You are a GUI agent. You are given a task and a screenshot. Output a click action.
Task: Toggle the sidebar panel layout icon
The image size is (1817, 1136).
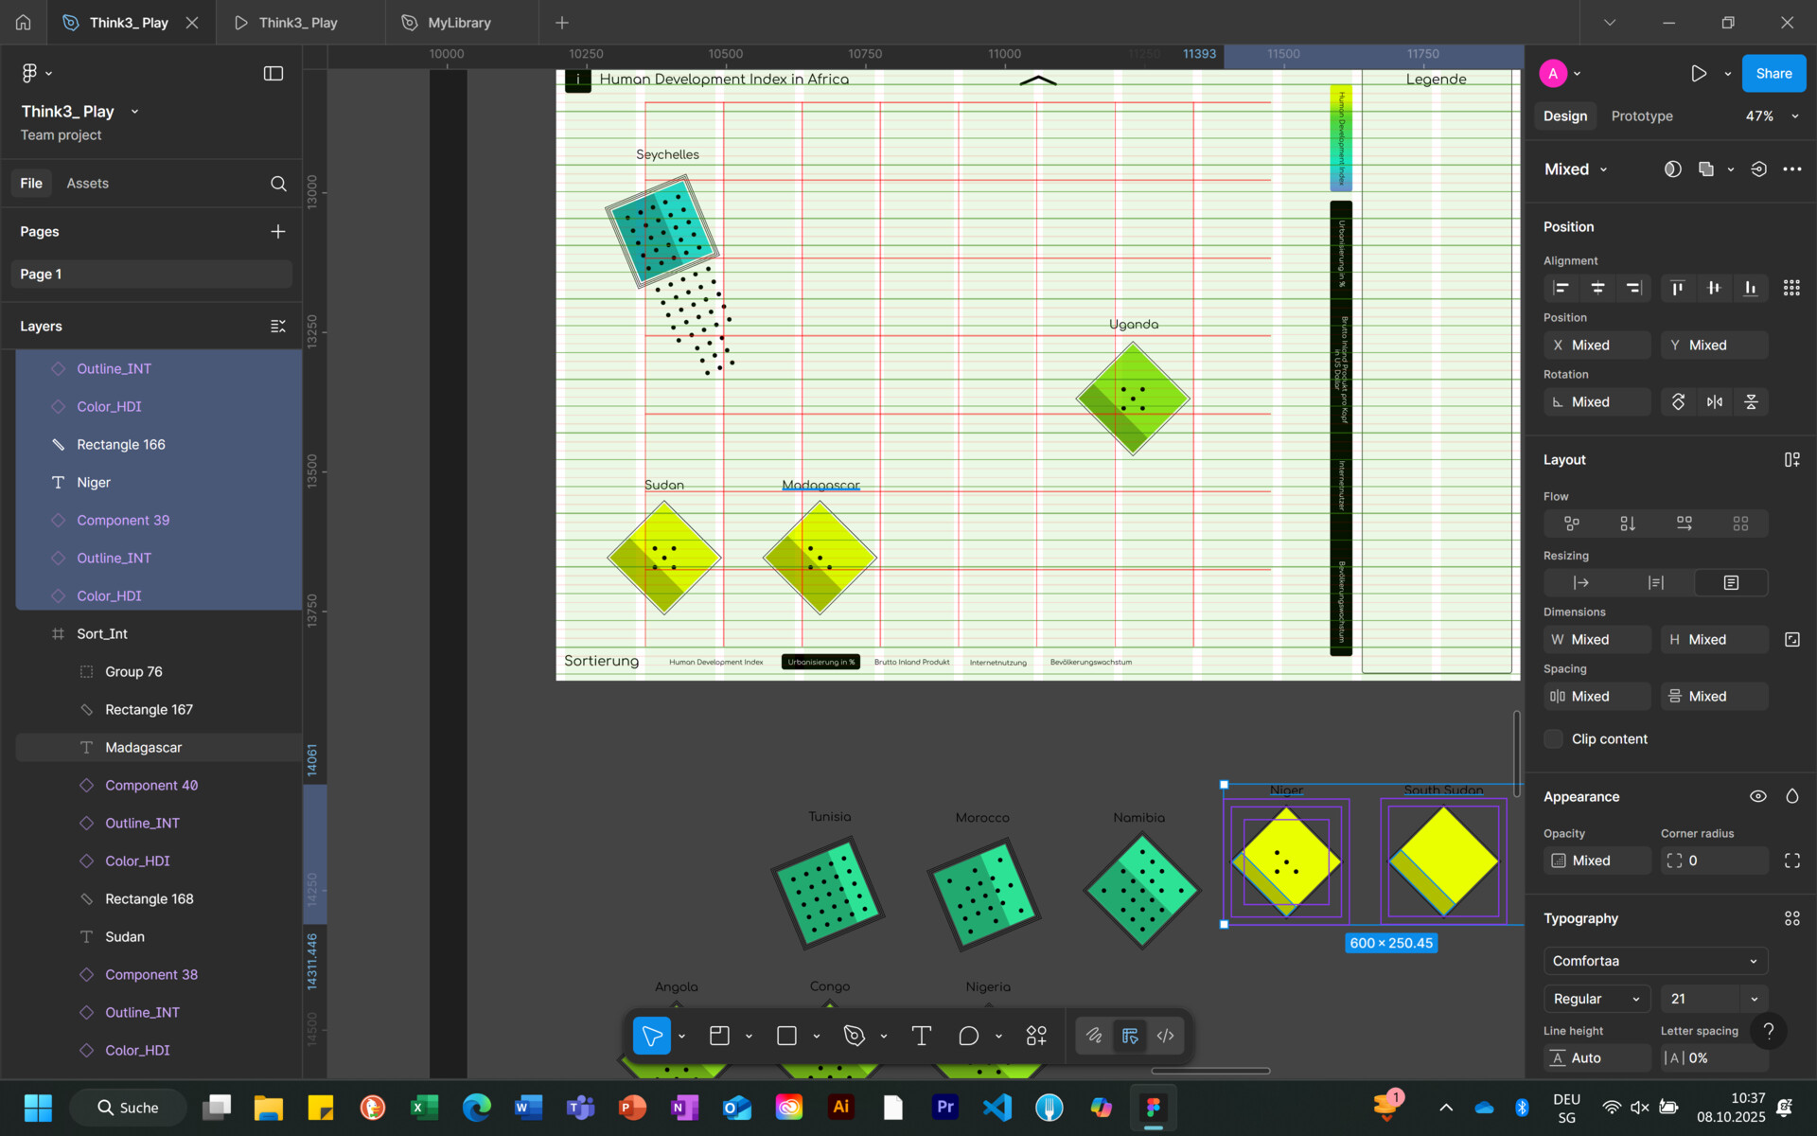click(273, 73)
